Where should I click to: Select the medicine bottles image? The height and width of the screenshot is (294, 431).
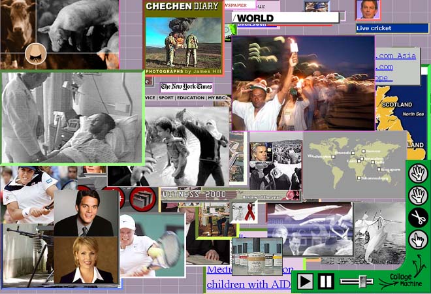coord(257,256)
